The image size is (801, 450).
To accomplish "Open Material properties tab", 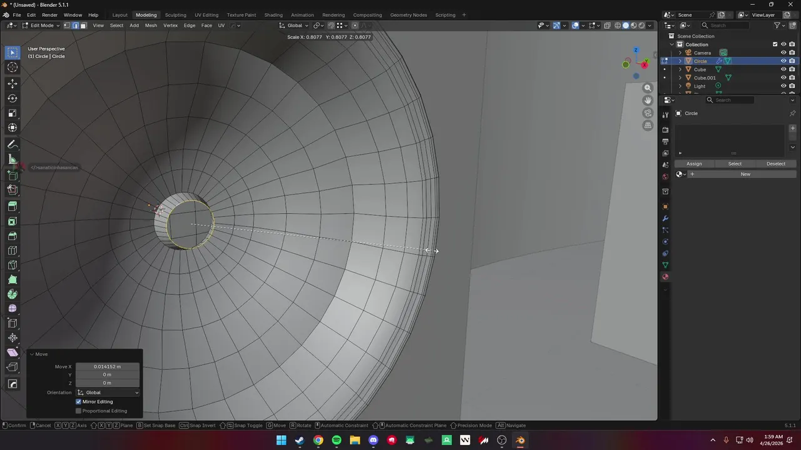I will tap(665, 277).
